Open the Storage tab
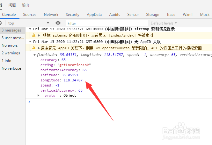 pos(152,15)
